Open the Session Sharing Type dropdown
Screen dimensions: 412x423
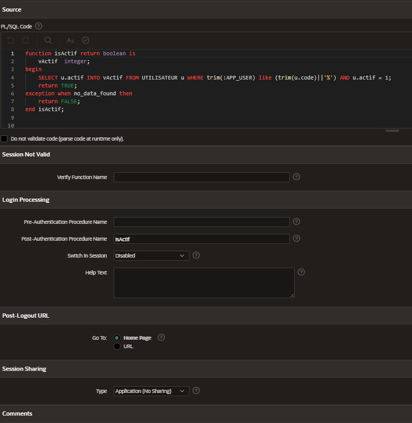pos(151,391)
